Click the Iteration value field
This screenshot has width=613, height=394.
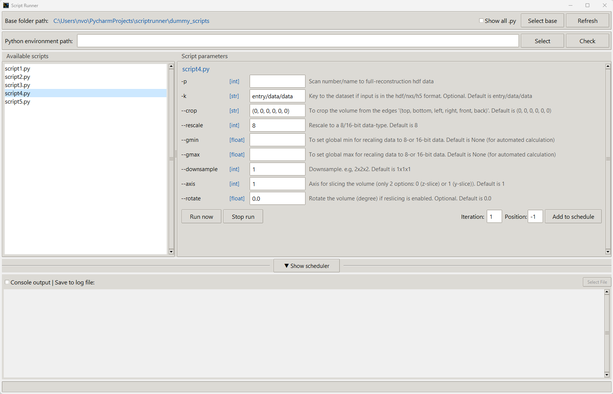494,217
